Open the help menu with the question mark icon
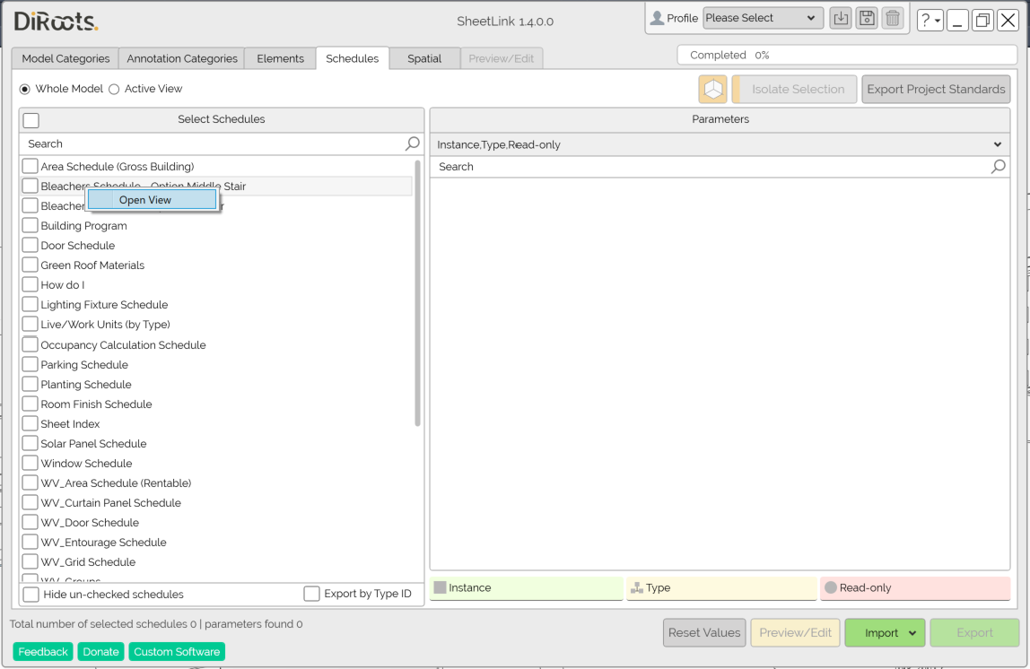Image resolution: width=1030 pixels, height=669 pixels. click(929, 20)
